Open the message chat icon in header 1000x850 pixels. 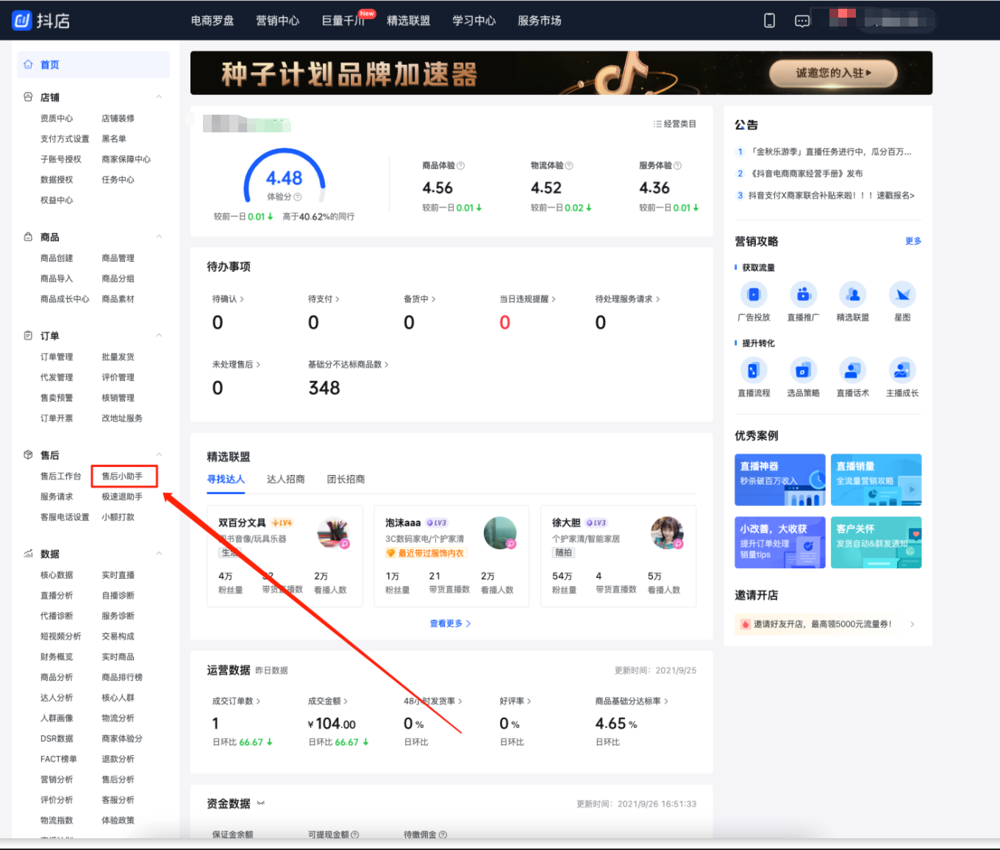tap(802, 21)
